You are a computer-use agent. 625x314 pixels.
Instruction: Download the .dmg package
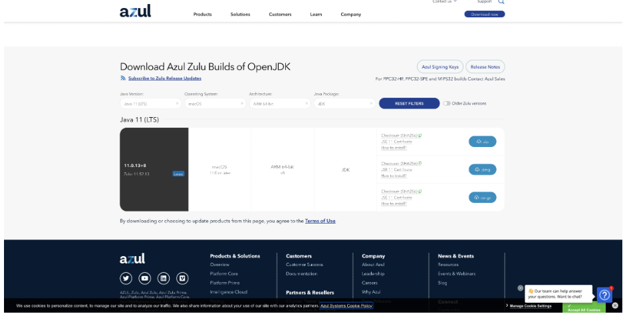(x=482, y=170)
